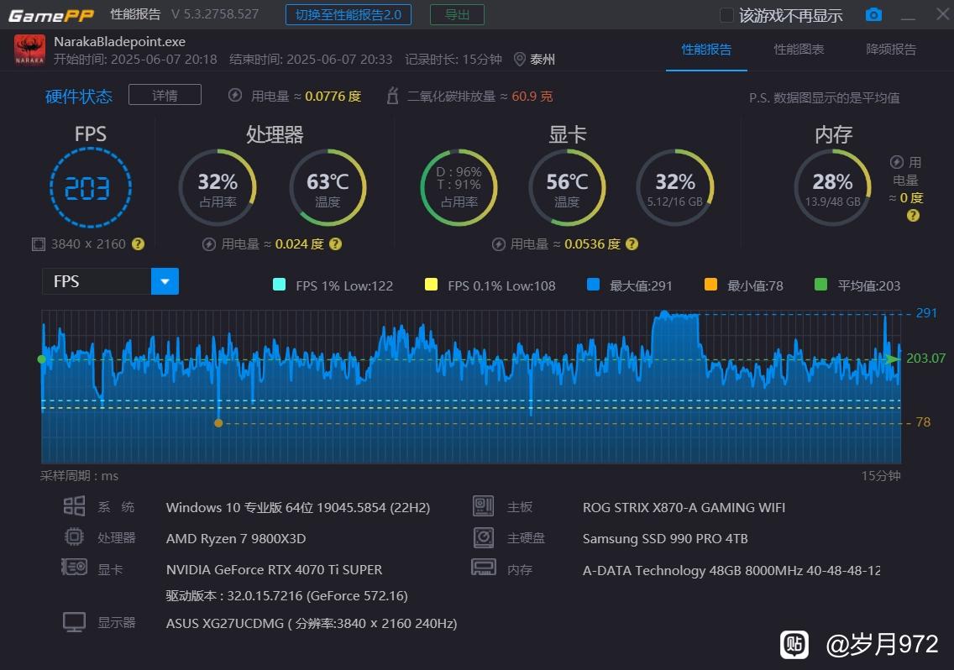
Task: Click the help icon beside processor 0.024 度
Action: [x=335, y=244]
